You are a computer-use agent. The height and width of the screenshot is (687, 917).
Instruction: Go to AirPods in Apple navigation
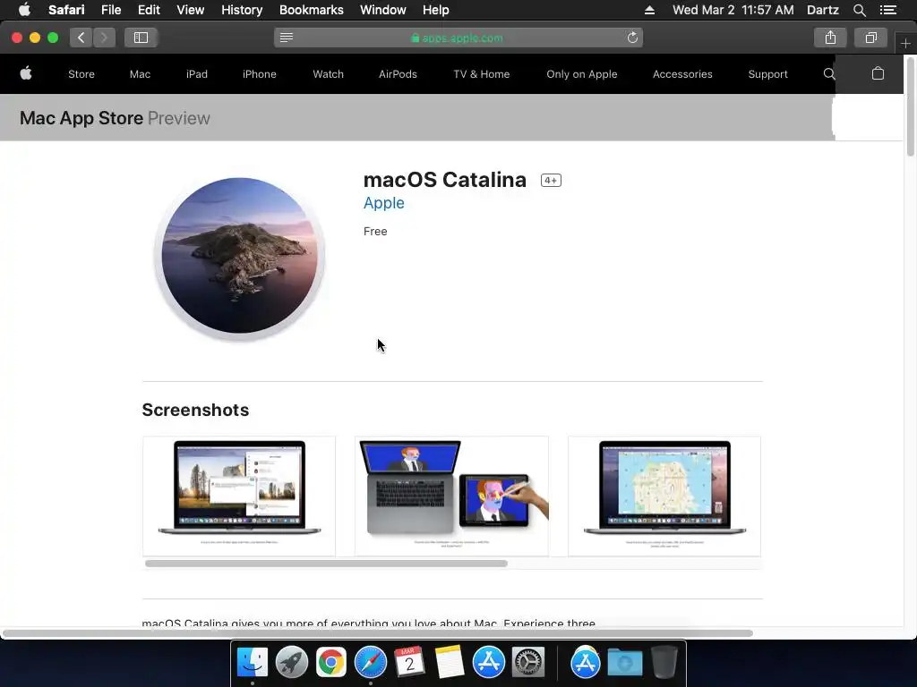[x=398, y=74]
